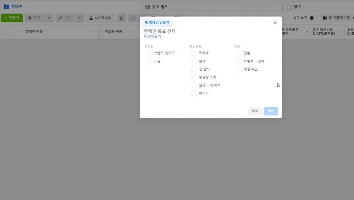Toggle the 설정 보기 switch

[x=313, y=18]
